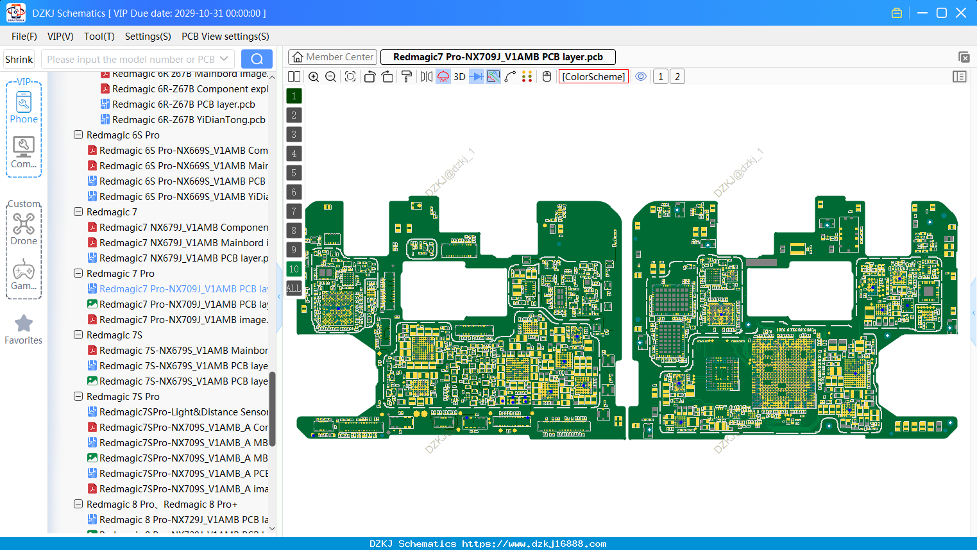Collapse the Redmagic 6S Pro folder
This screenshot has height=550, width=977.
78,135
